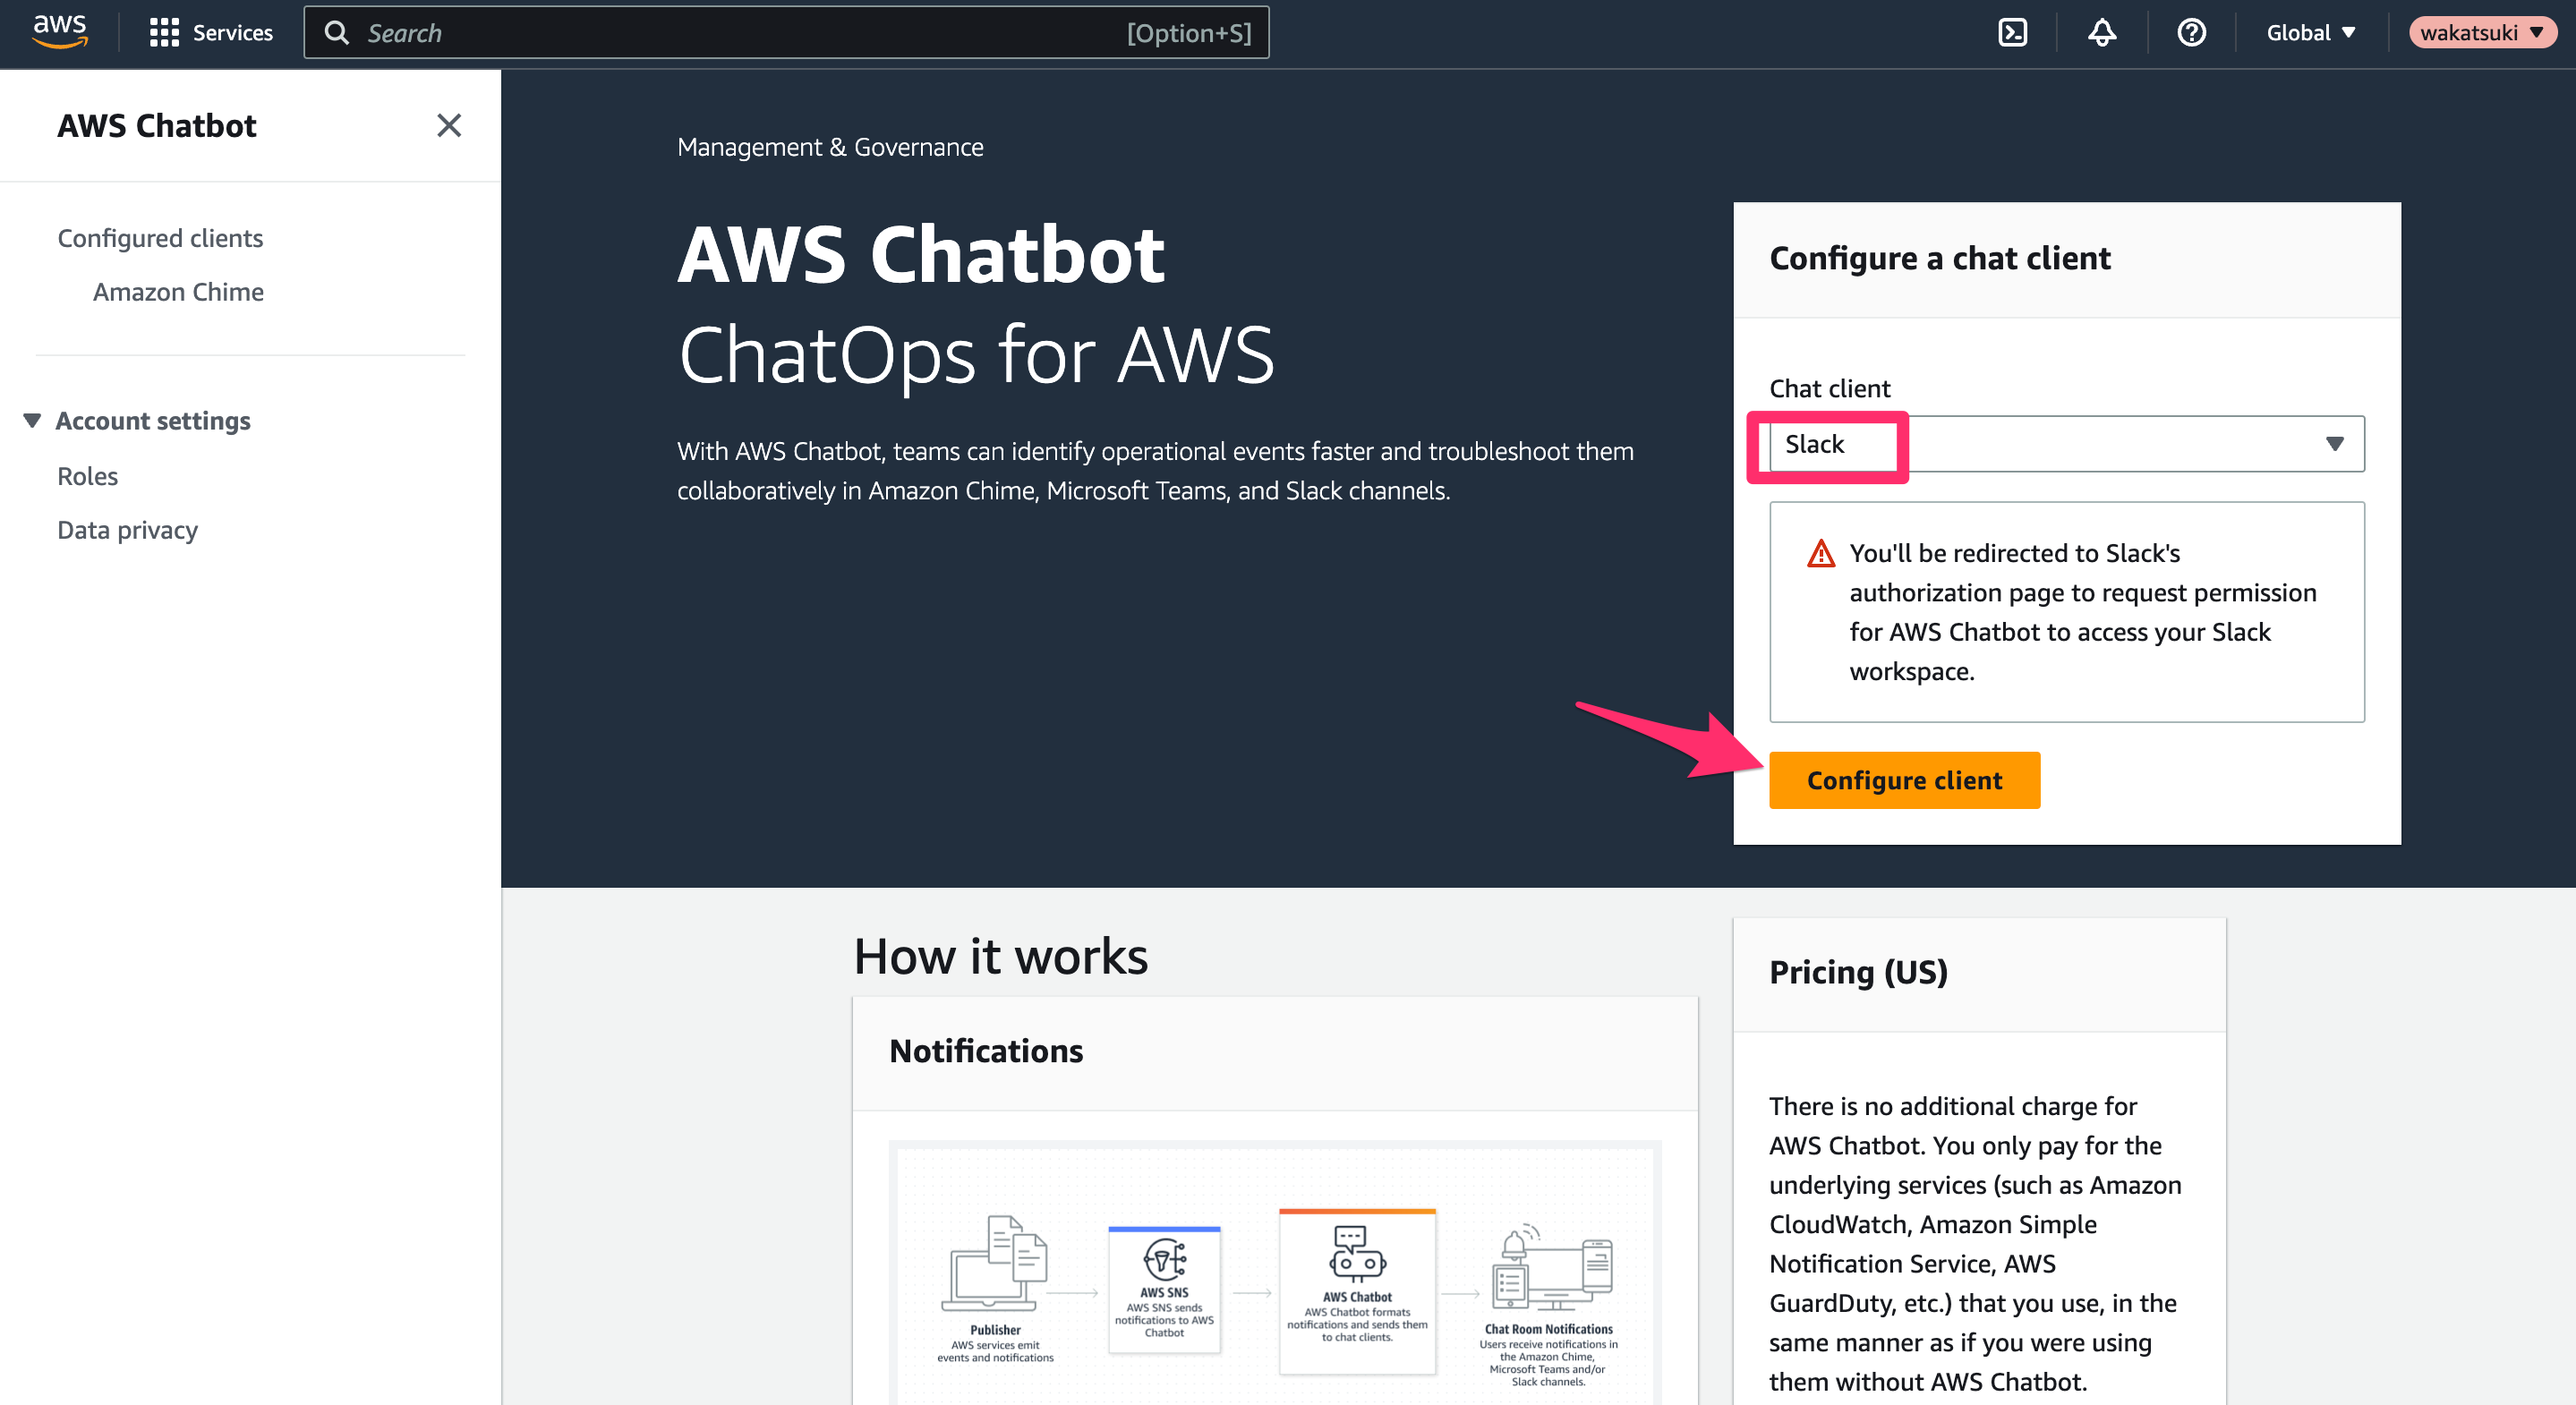Select Data privacy under Account settings
2576x1405 pixels.
click(127, 529)
